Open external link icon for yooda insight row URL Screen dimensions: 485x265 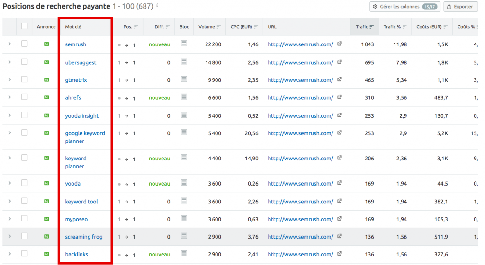[x=339, y=115]
